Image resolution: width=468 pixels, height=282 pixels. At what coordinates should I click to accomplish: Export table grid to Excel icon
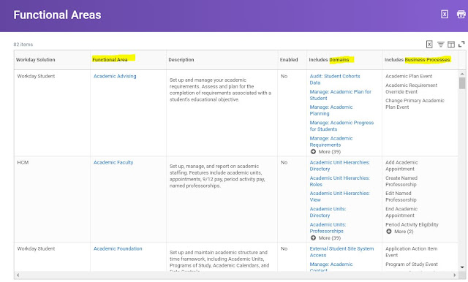click(x=429, y=45)
